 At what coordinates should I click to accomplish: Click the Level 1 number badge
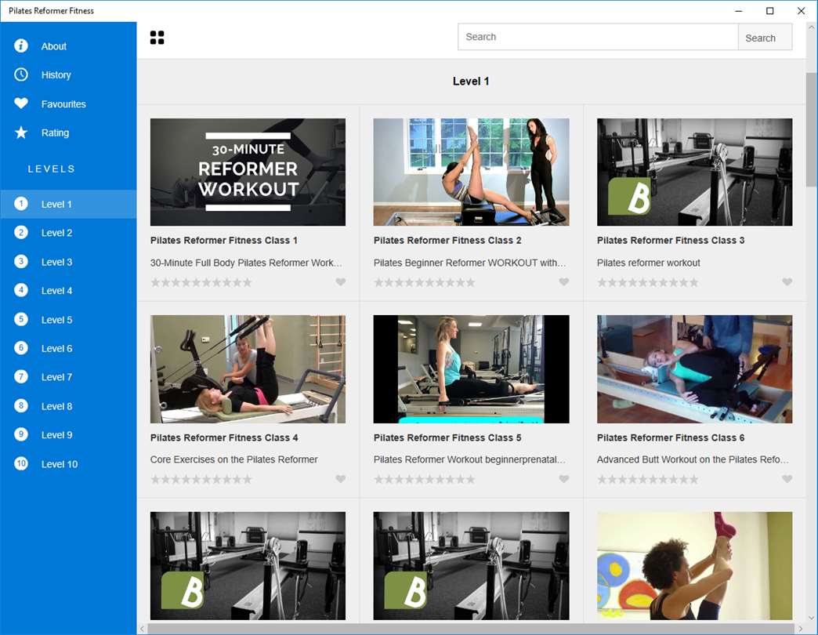[x=21, y=204]
